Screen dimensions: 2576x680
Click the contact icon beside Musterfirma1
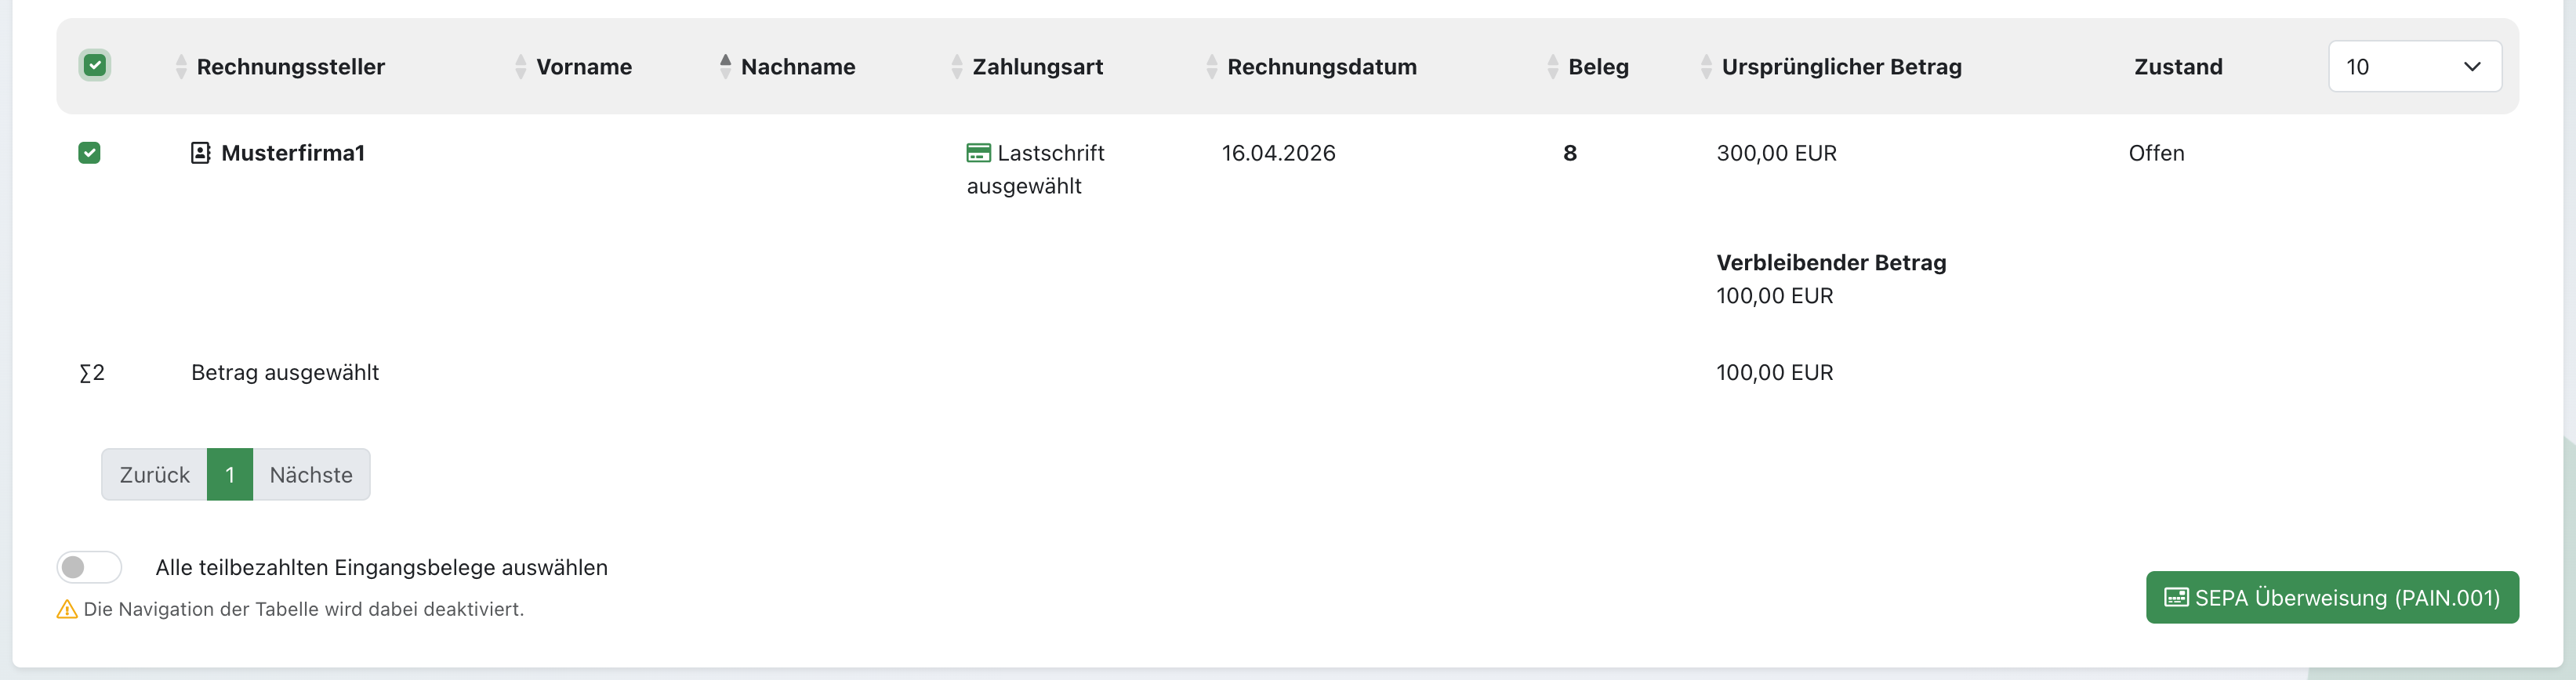[200, 153]
